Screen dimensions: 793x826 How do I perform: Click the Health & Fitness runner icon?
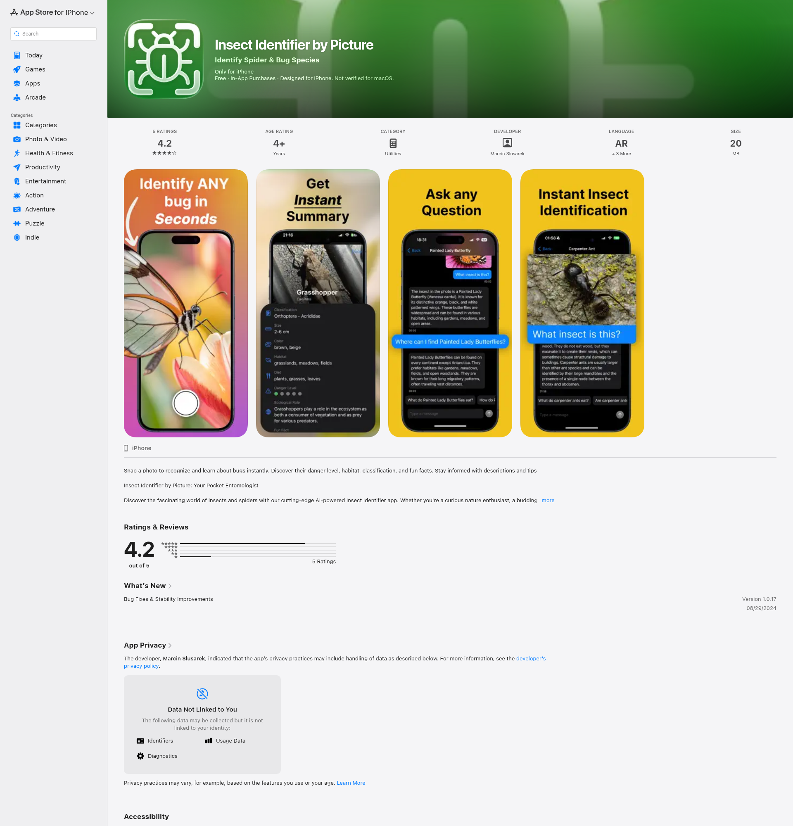(x=17, y=153)
